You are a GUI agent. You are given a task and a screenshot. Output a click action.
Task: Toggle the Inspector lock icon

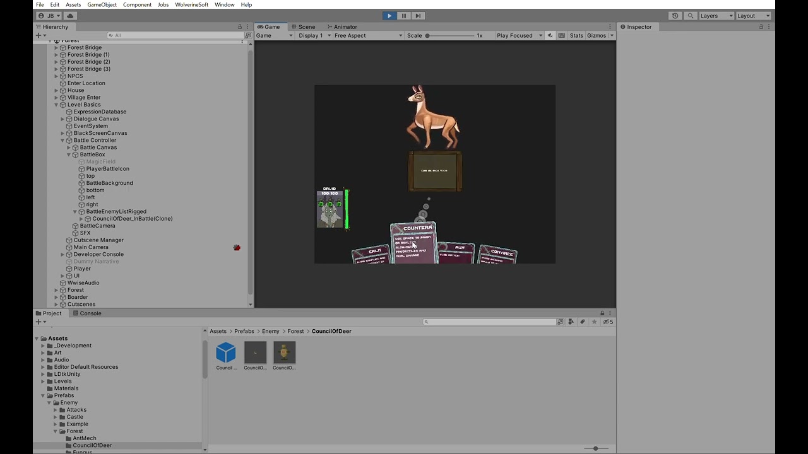(x=761, y=27)
